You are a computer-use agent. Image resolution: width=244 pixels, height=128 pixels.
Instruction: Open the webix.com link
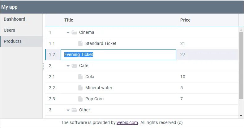point(127,122)
